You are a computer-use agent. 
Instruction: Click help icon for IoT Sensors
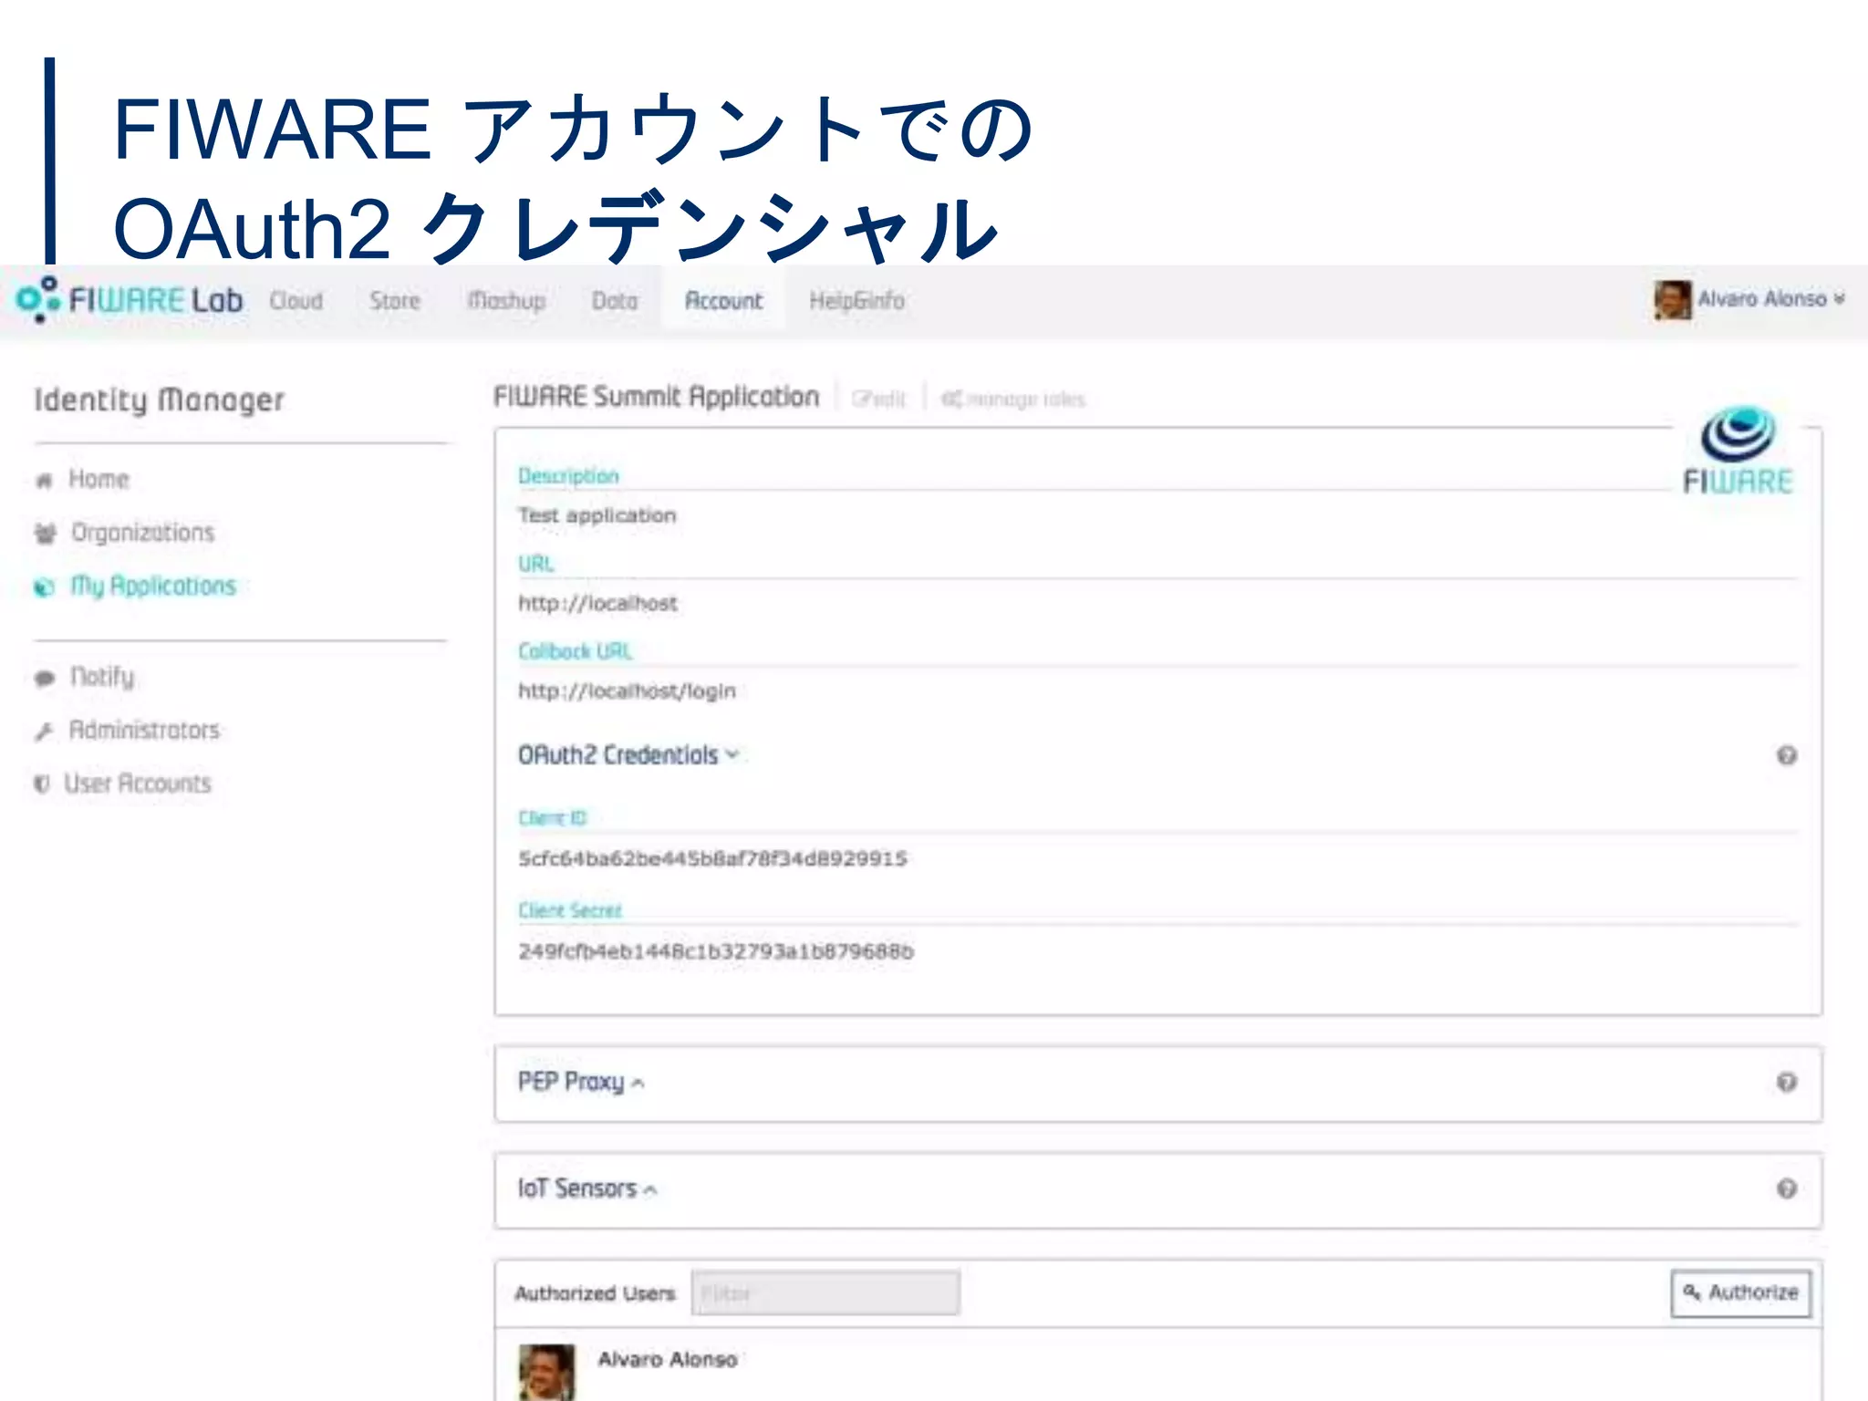(1787, 1188)
